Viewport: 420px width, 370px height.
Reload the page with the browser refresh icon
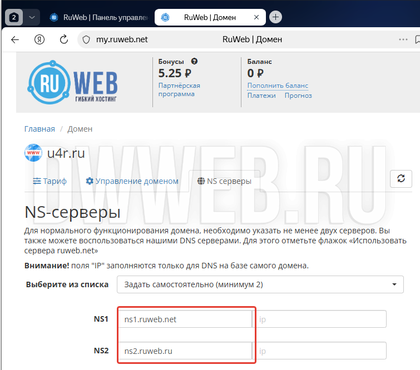click(64, 39)
